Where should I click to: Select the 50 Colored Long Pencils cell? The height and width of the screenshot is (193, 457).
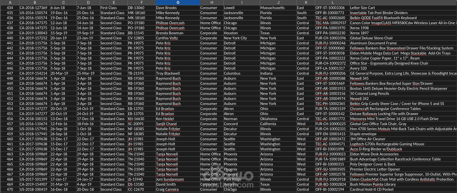(x=403, y=94)
